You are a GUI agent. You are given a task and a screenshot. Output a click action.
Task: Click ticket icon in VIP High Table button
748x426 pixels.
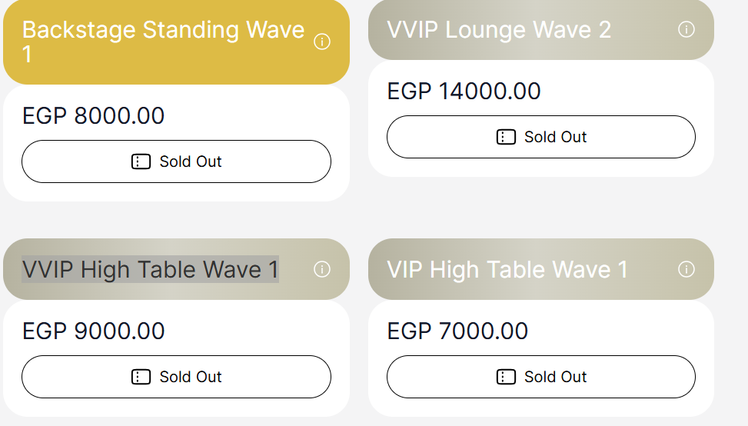[506, 378]
